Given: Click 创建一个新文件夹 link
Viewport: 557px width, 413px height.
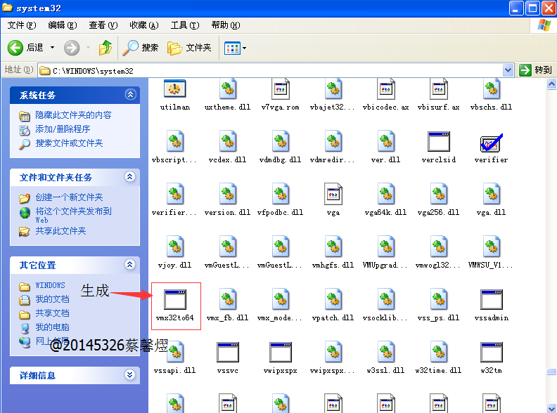Looking at the screenshot, I should [69, 197].
